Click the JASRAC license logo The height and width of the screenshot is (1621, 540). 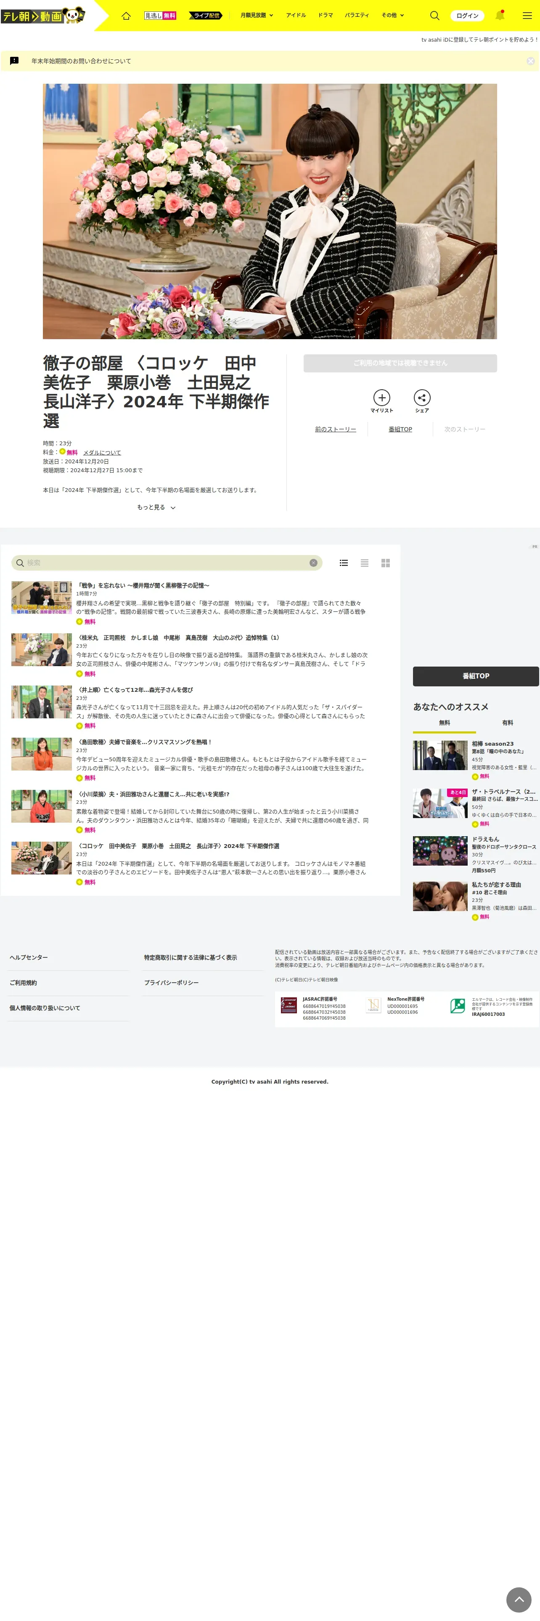coord(289,1006)
